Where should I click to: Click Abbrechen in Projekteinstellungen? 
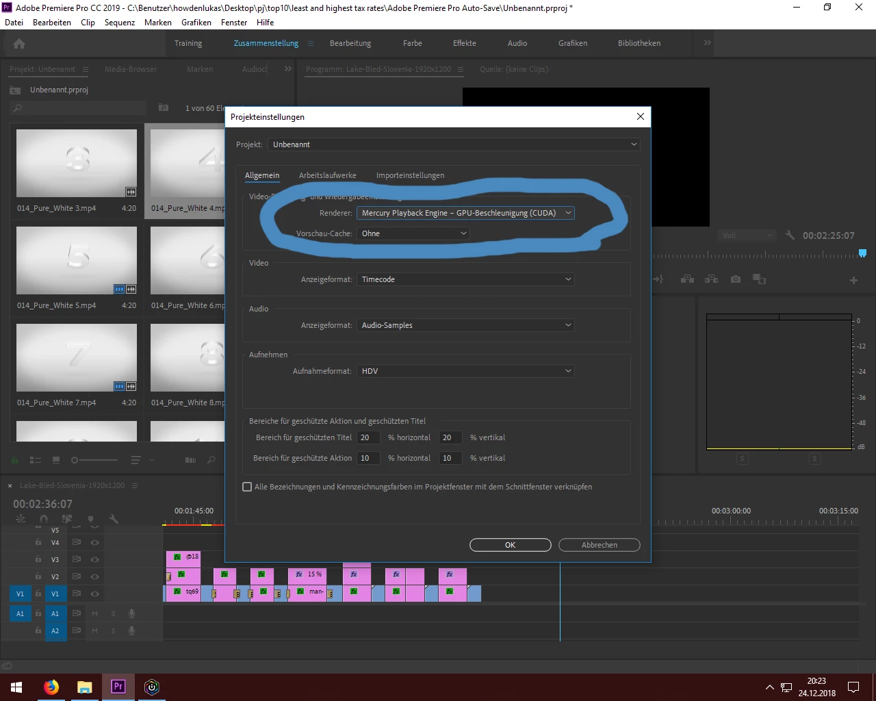click(600, 545)
